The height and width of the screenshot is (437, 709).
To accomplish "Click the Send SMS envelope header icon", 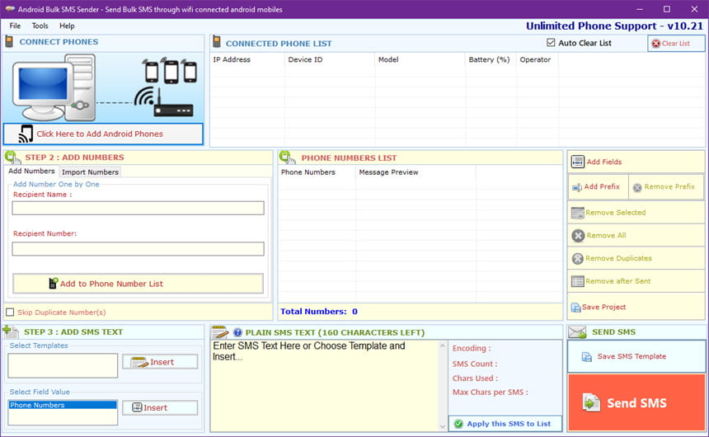I will (x=577, y=332).
